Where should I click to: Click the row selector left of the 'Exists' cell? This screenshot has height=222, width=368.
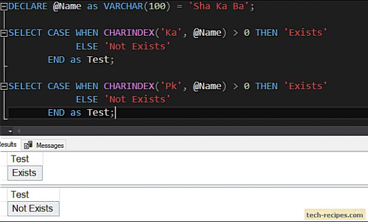click(x=4, y=173)
